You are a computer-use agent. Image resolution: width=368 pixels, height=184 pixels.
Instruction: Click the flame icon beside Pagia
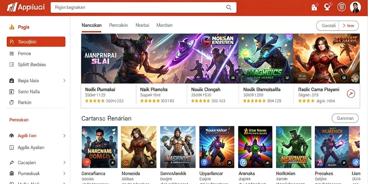[x=12, y=27]
